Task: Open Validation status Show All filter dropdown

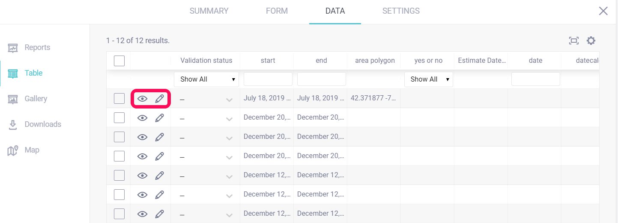Action: click(206, 79)
